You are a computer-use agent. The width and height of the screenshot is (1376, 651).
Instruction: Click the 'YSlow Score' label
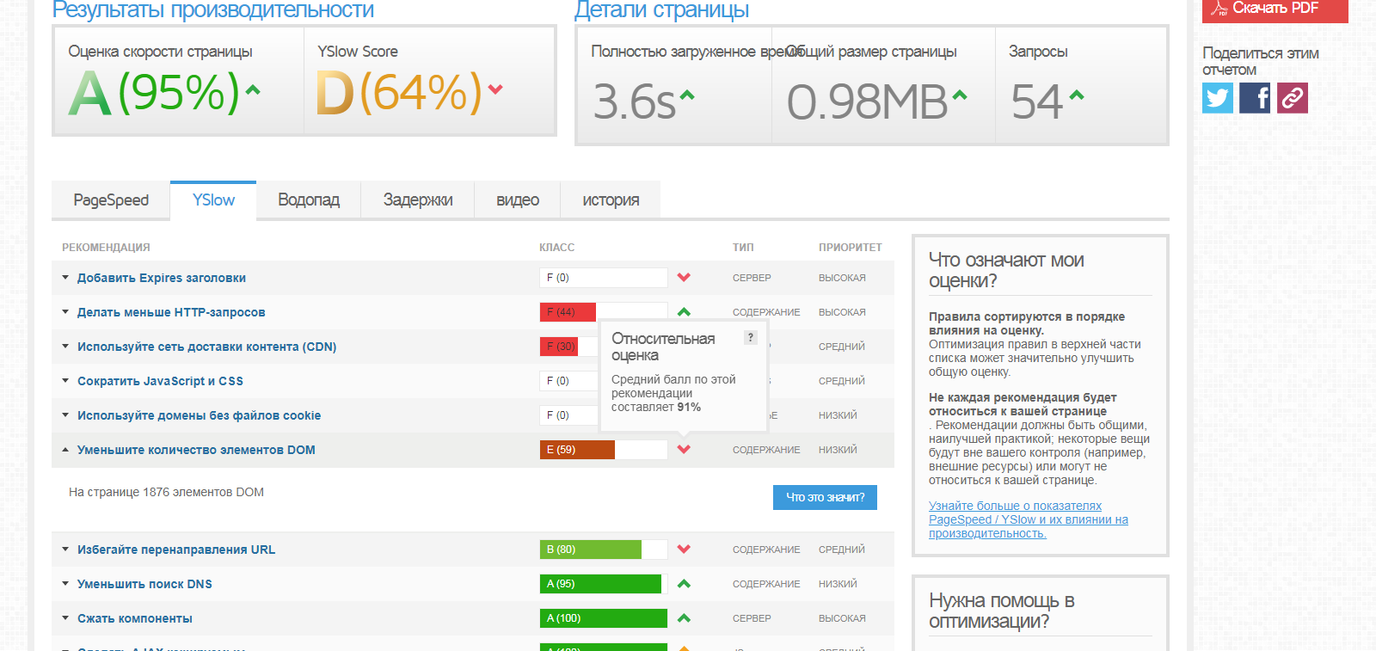pos(358,52)
